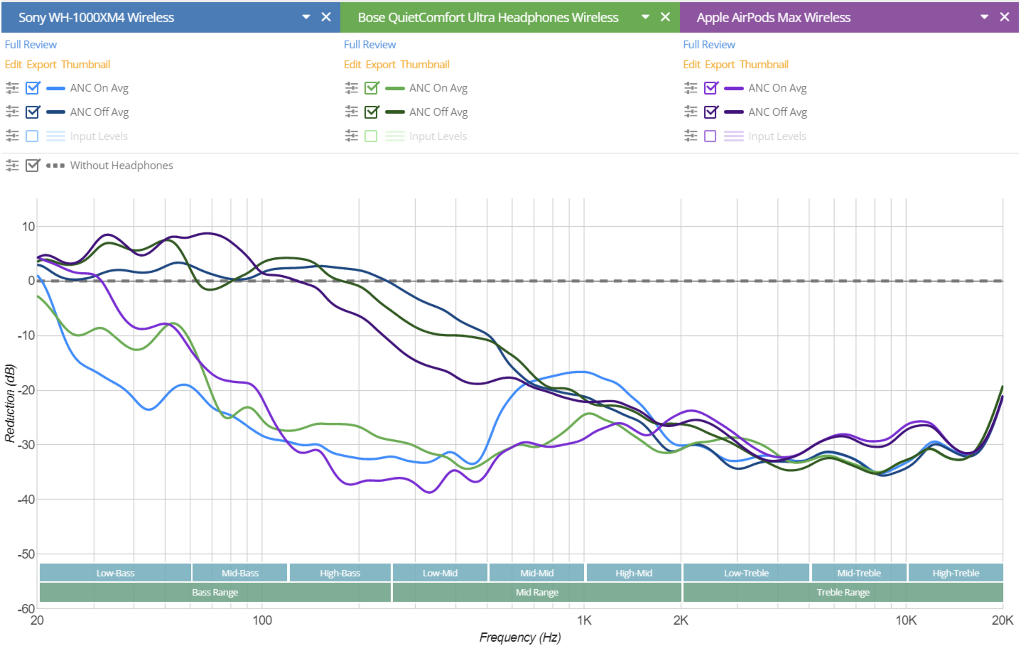Click the purple AirPods ANC On color line swatch
The width and height of the screenshot is (1021, 646).
(734, 88)
